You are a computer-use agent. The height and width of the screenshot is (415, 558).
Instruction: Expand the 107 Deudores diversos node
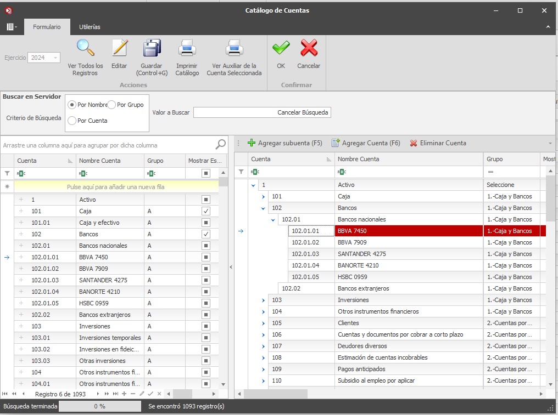(263, 346)
